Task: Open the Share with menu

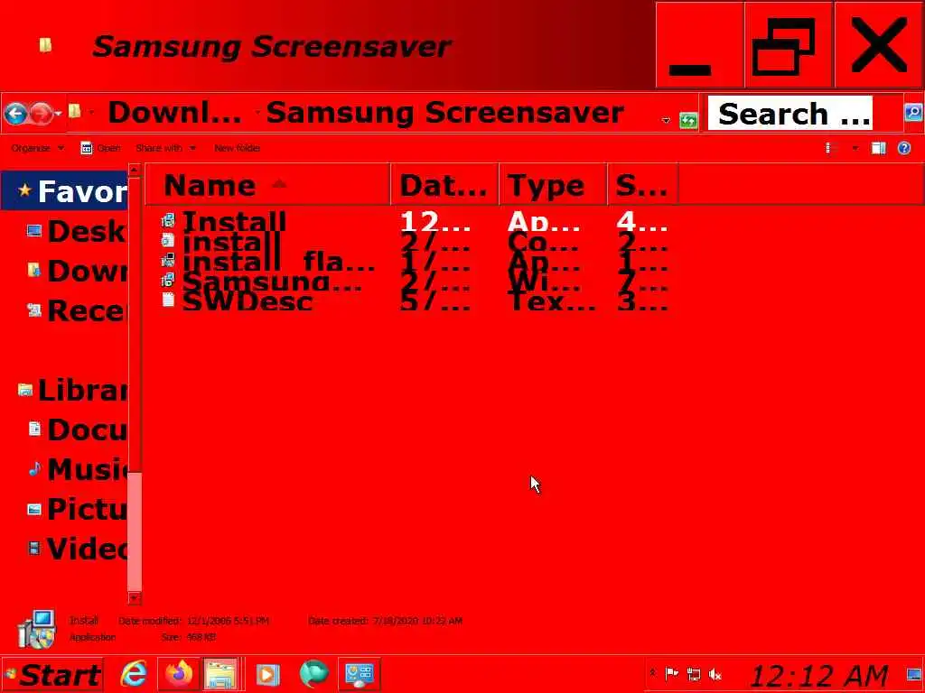Action: pyautogui.click(x=165, y=148)
